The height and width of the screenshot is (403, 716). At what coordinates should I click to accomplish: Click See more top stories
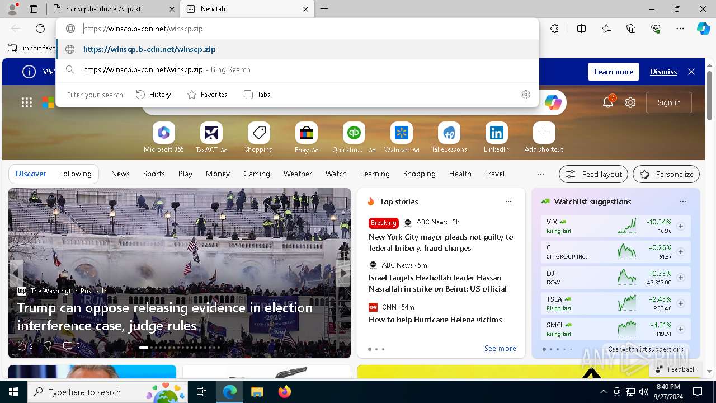[500, 348]
